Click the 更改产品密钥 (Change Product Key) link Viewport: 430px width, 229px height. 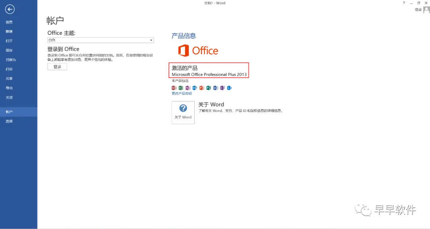(182, 94)
